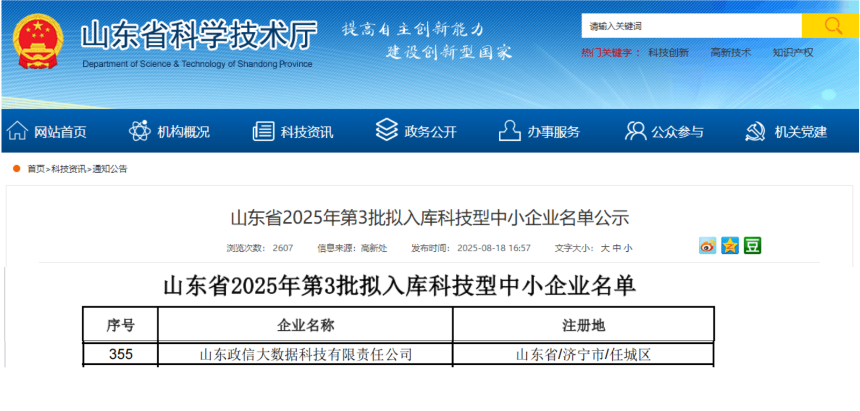Click the house icon for 网站首页
The height and width of the screenshot is (411, 860).
(x=17, y=131)
